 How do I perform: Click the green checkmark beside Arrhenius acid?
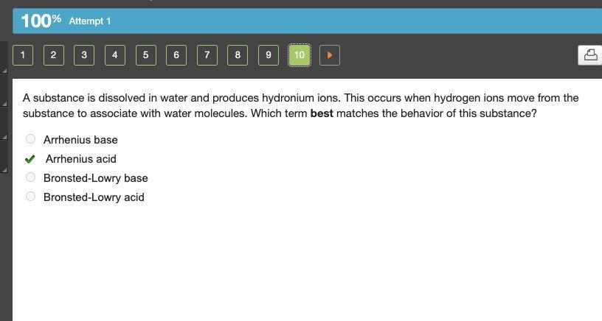pyautogui.click(x=30, y=159)
